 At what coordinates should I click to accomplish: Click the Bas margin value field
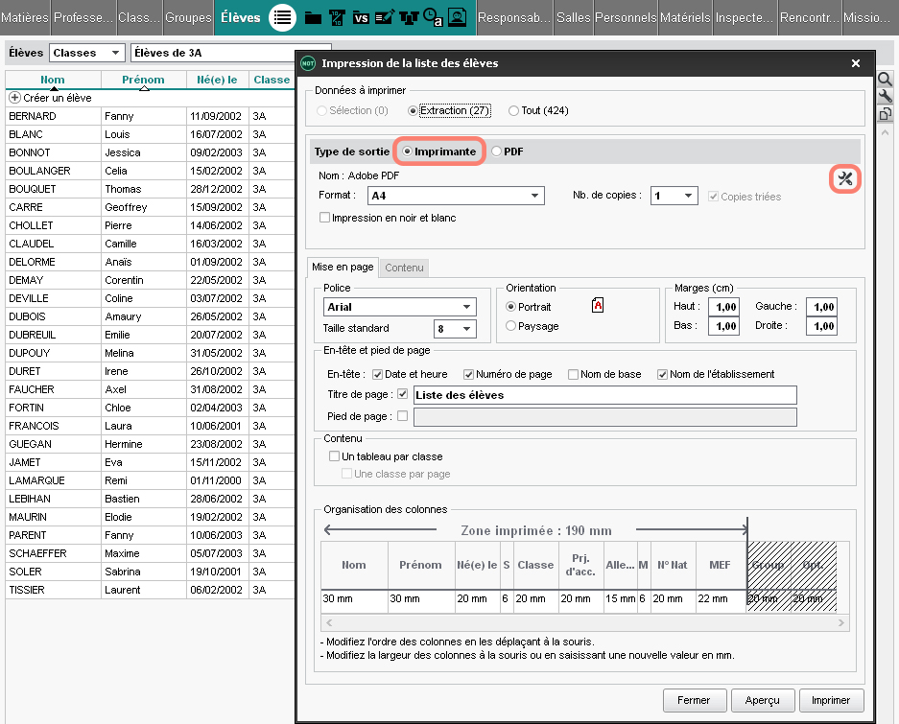tap(723, 326)
